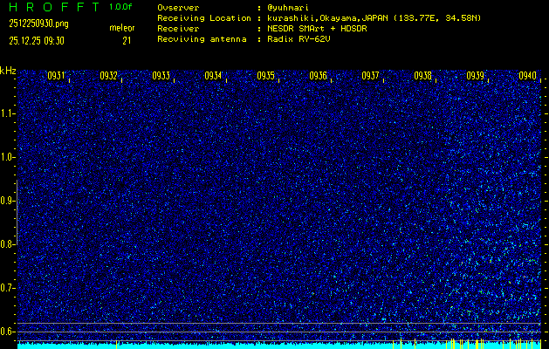
Task: Click the 25.12.25 09:30 date stamp
Action: (x=38, y=40)
